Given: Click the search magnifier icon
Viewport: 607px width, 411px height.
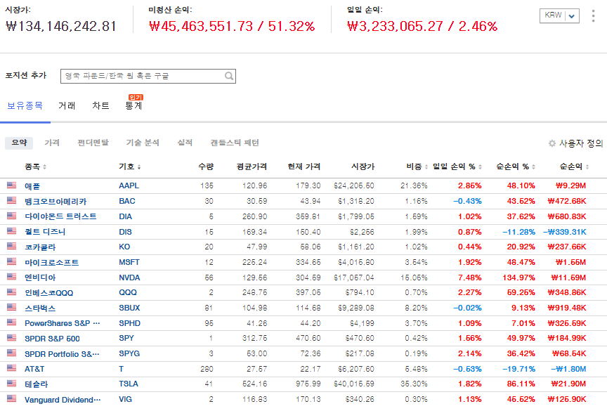Looking at the screenshot, I should coord(229,76).
